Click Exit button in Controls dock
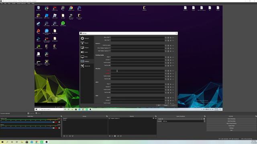Screen dimensions: 257x144 click(231, 130)
